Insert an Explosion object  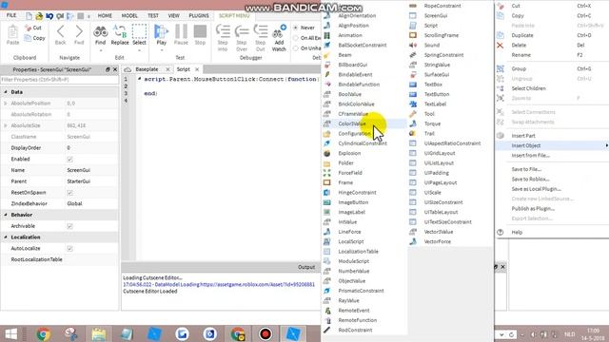(x=349, y=153)
